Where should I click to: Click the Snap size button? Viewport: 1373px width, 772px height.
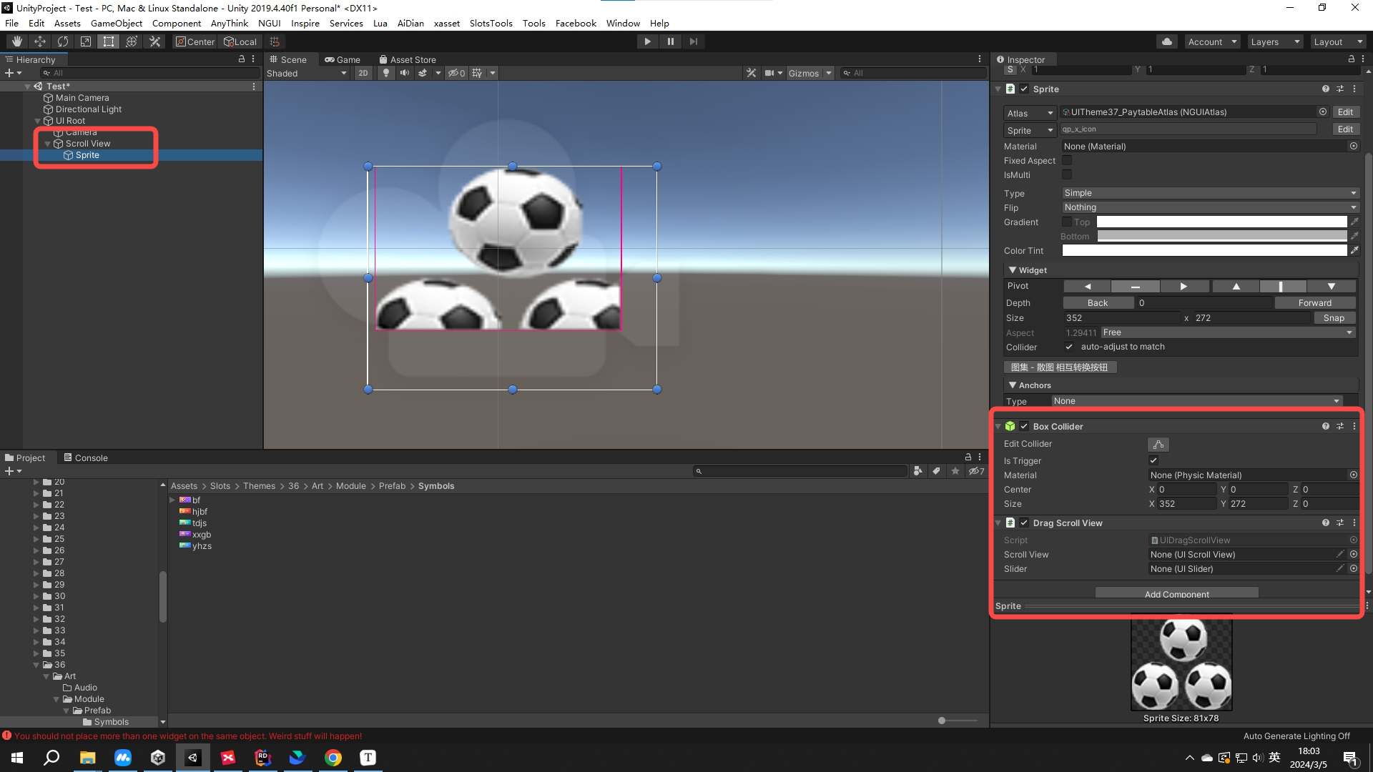[x=1334, y=318]
